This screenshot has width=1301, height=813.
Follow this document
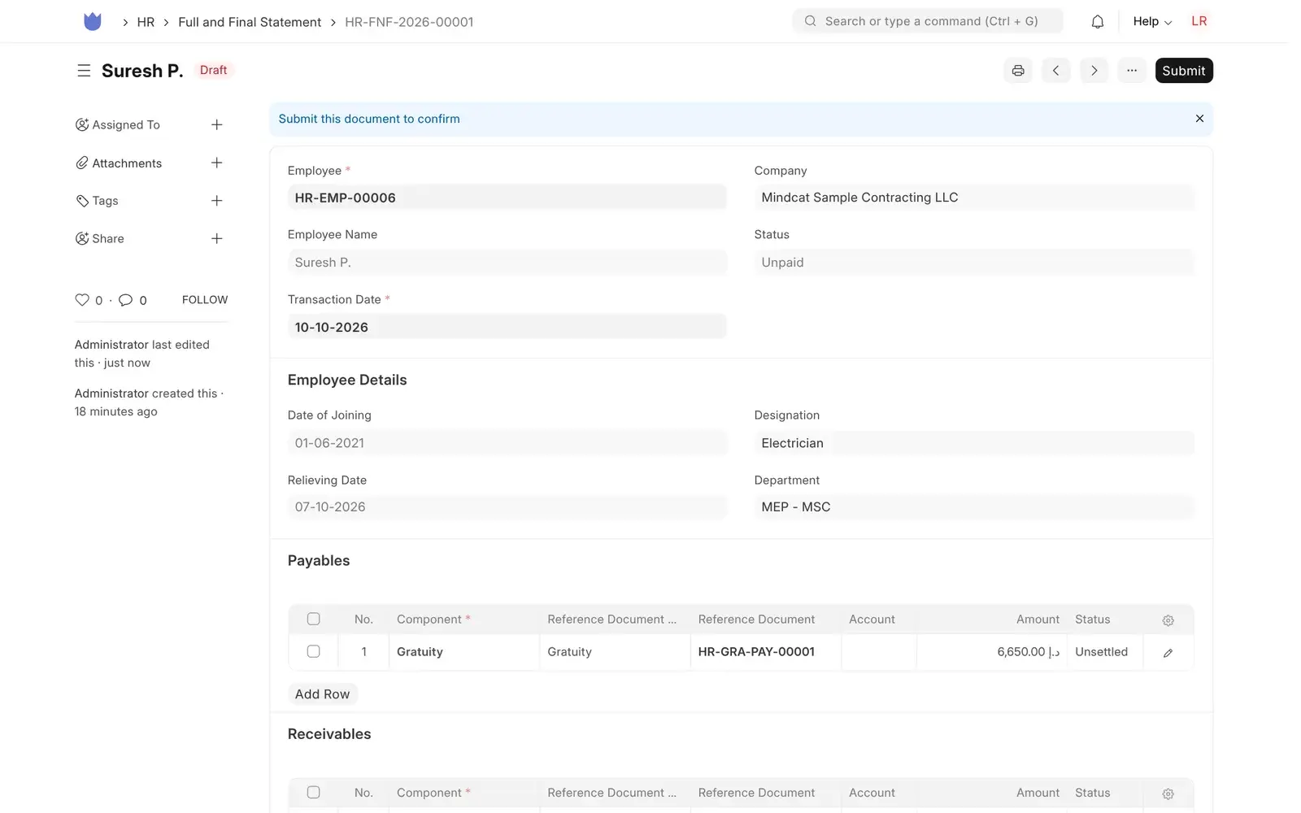tap(205, 300)
